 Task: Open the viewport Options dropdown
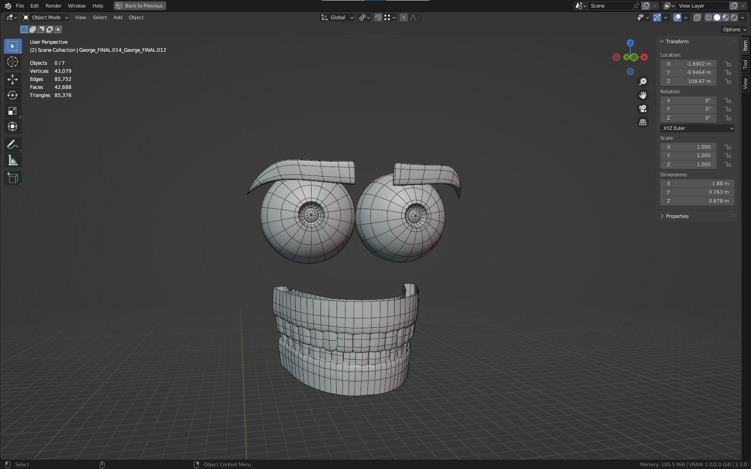(x=734, y=29)
